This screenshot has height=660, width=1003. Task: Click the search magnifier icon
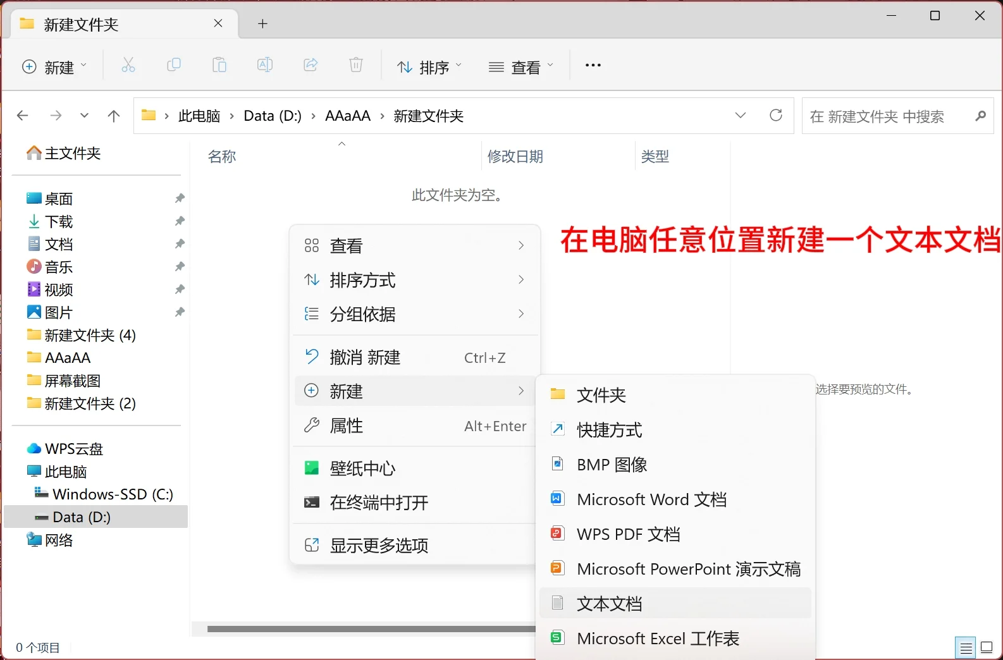point(981,116)
